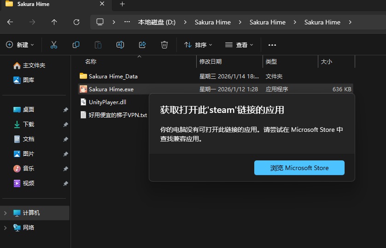The width and height of the screenshot is (386, 248).
Task: Unpin 视频 using its pin icon
Action: click(65, 183)
